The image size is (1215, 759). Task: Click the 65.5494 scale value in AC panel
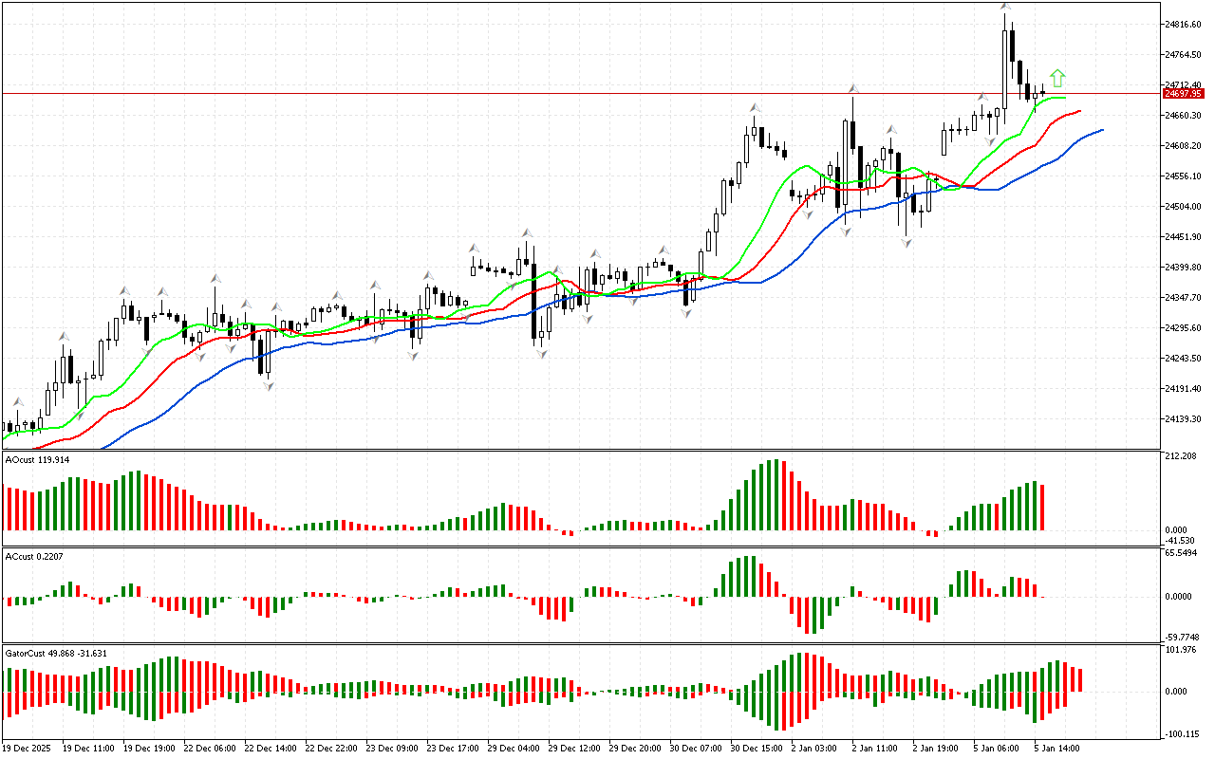(1181, 552)
